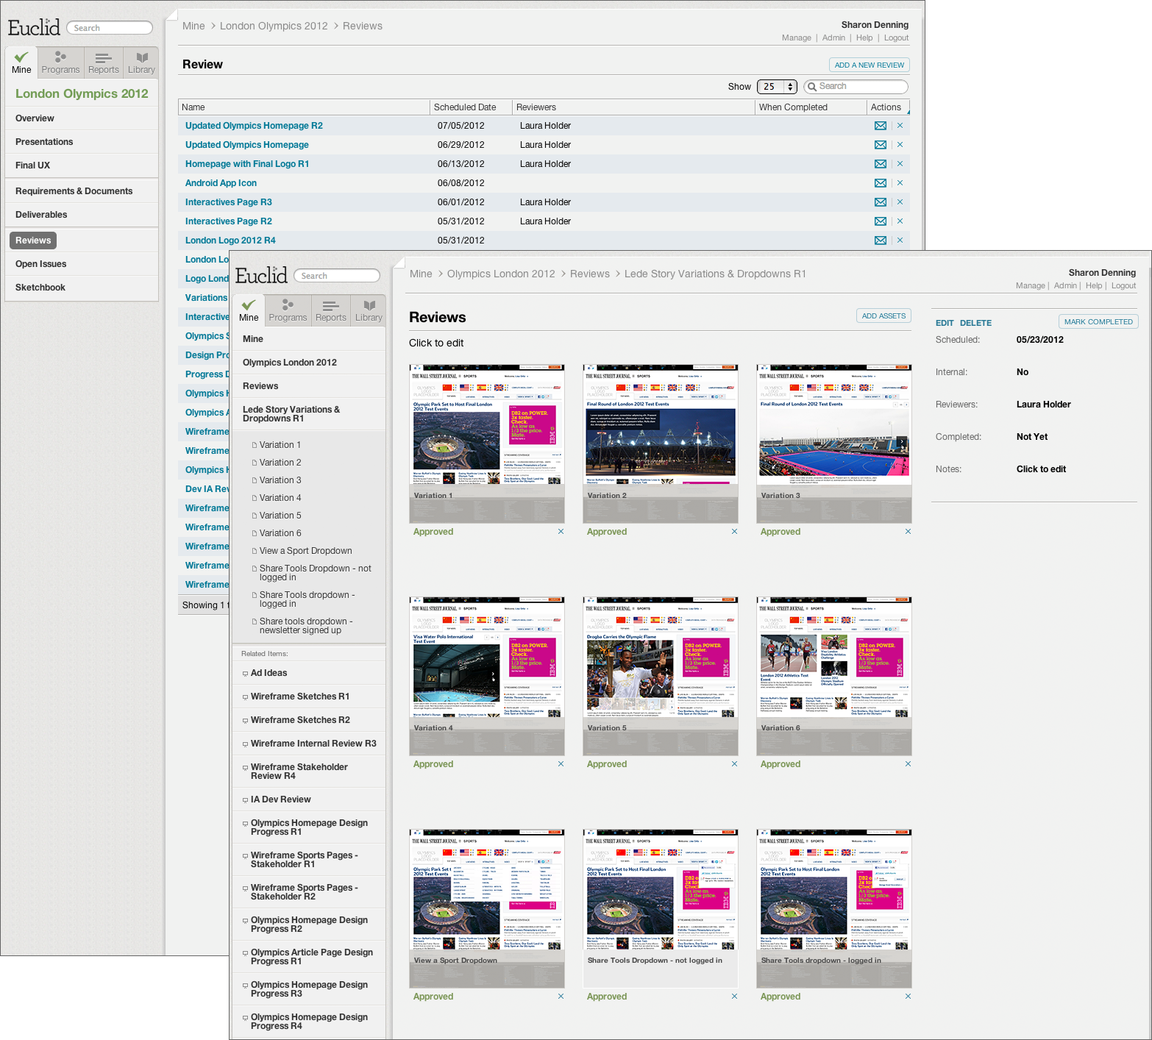This screenshot has height=1040, width=1152.
Task: Remove the Variation 6 asset with its X icon
Action: [x=908, y=763]
